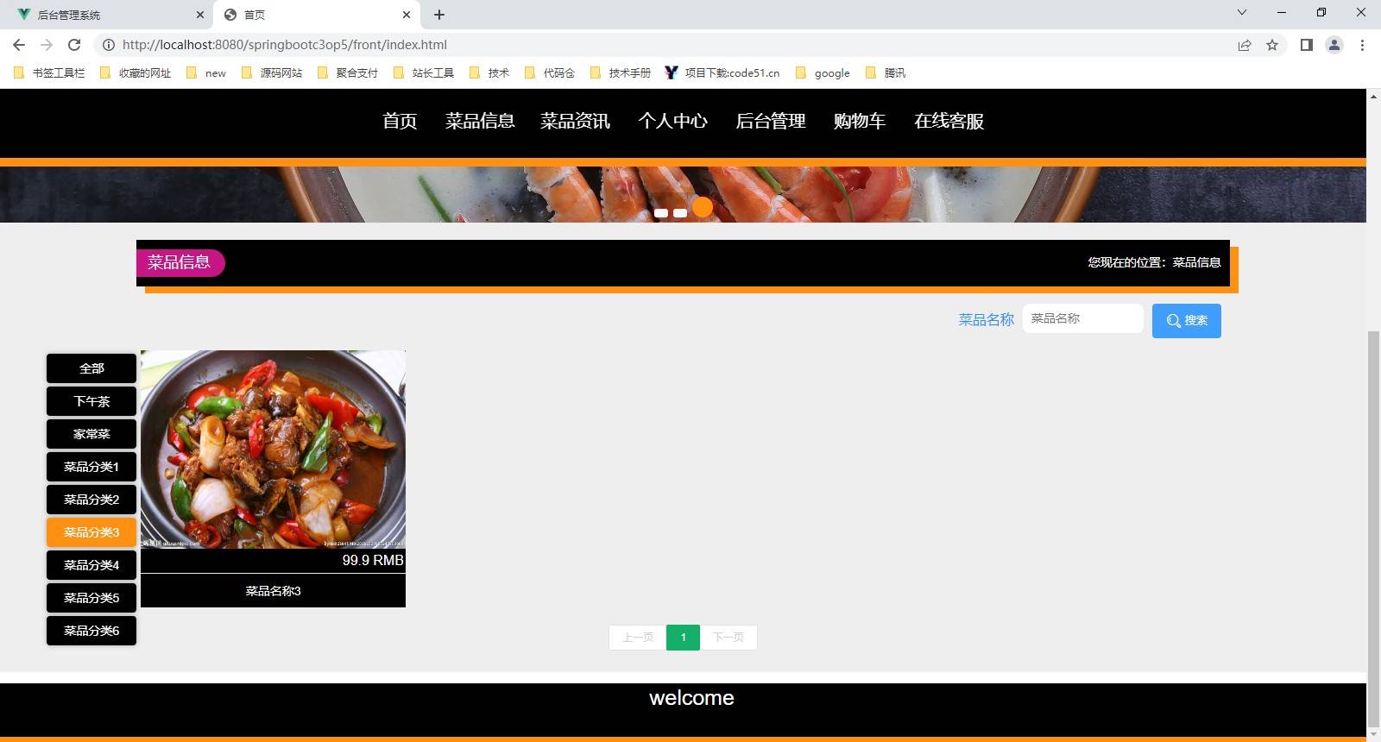Go to previous page 上一页

(638, 638)
